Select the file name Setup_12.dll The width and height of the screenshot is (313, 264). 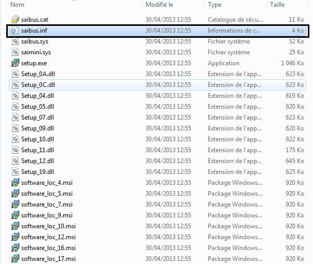tap(37, 161)
